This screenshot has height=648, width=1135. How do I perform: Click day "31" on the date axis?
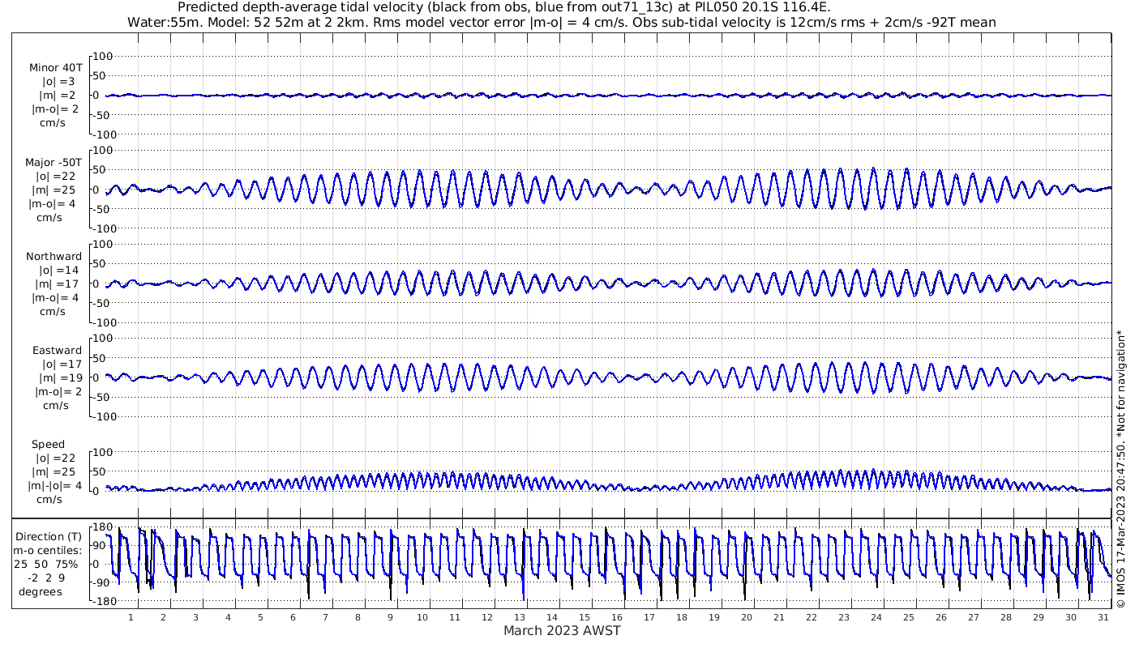[1103, 617]
